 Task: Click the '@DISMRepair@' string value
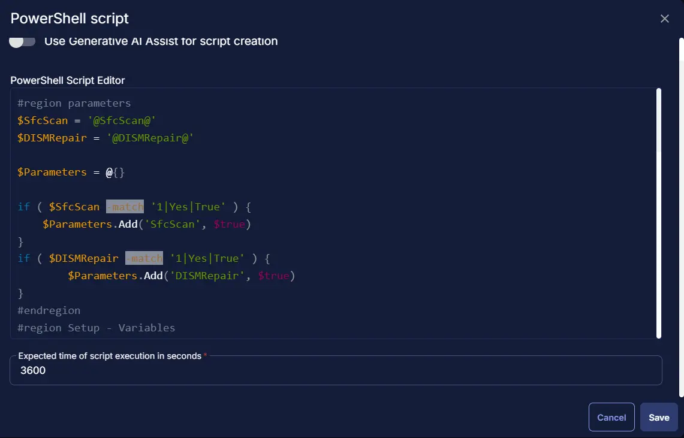click(x=150, y=138)
